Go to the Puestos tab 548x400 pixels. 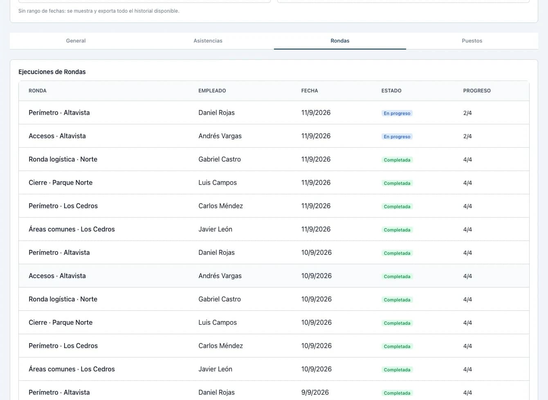(472, 41)
